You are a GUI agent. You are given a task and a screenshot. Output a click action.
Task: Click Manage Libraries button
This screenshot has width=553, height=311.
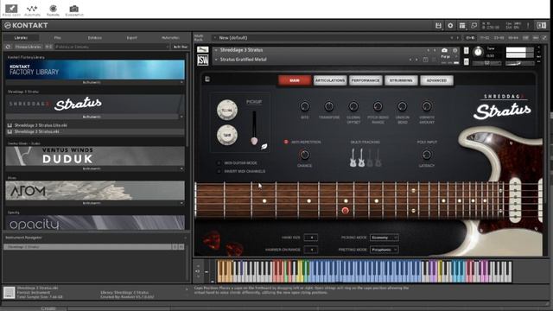(x=28, y=47)
